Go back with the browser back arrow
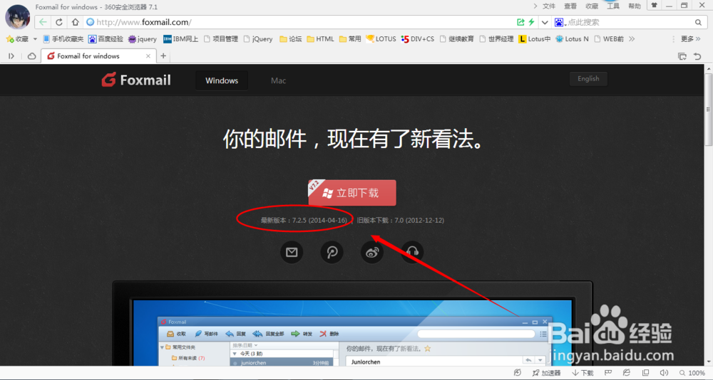The height and width of the screenshot is (380, 713). [43, 22]
